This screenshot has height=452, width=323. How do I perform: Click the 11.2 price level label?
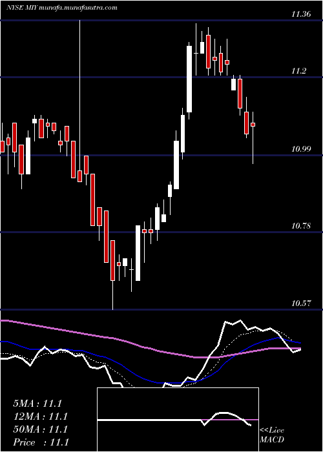point(298,71)
